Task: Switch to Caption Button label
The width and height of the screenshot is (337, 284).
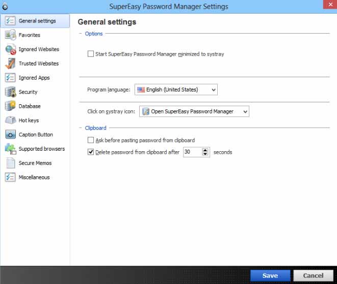Action: pyautogui.click(x=36, y=134)
